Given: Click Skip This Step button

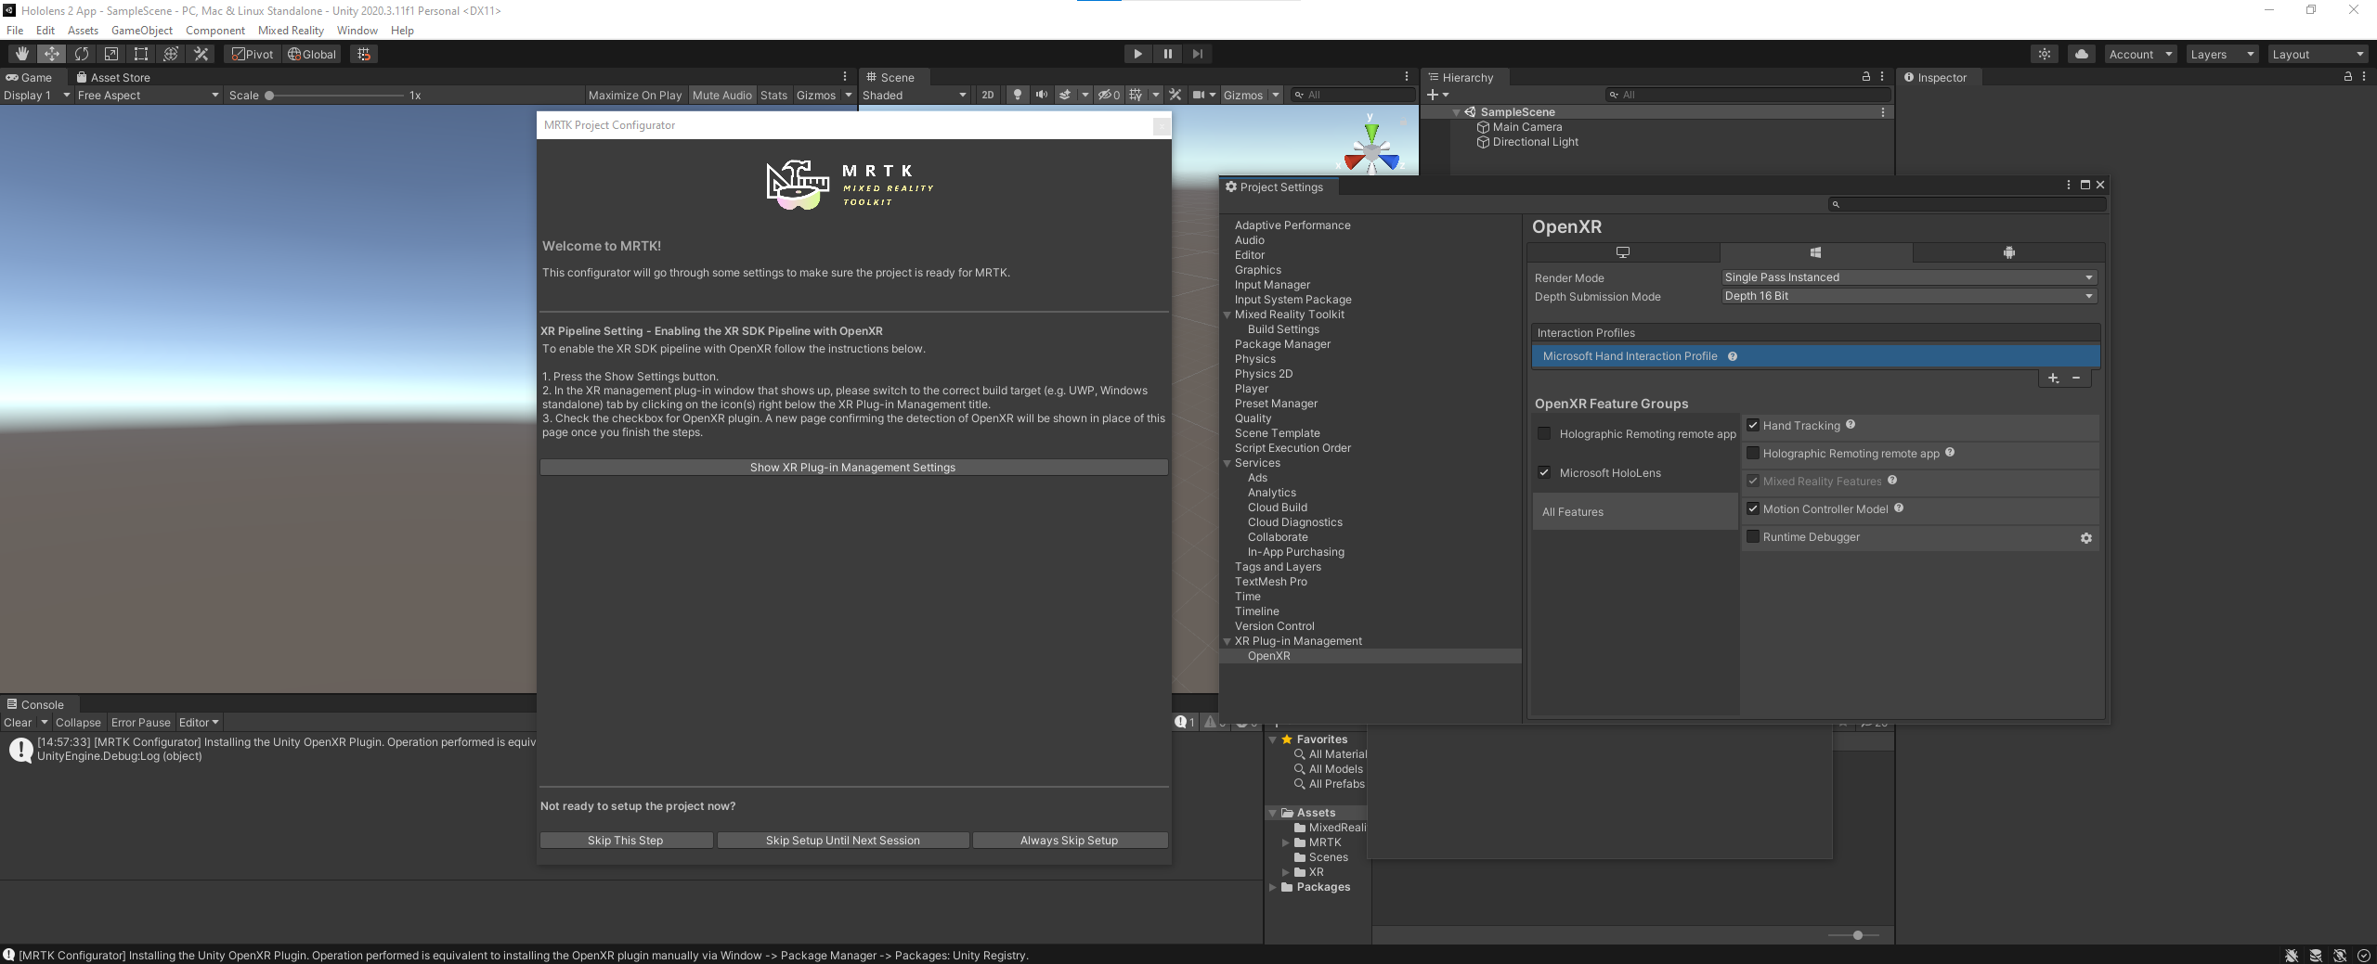Looking at the screenshot, I should coord(626,841).
